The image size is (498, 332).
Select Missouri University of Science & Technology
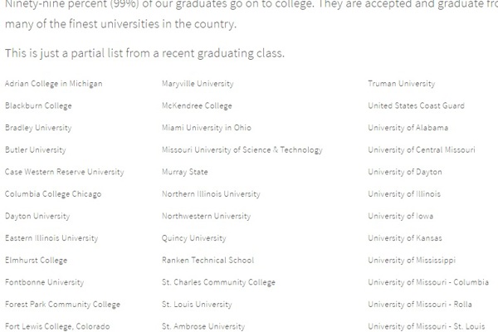pyautogui.click(x=242, y=150)
